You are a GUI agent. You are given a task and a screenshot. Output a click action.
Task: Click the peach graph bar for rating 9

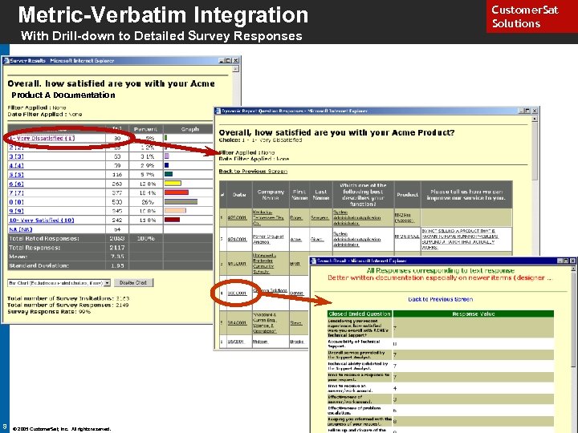[175, 211]
